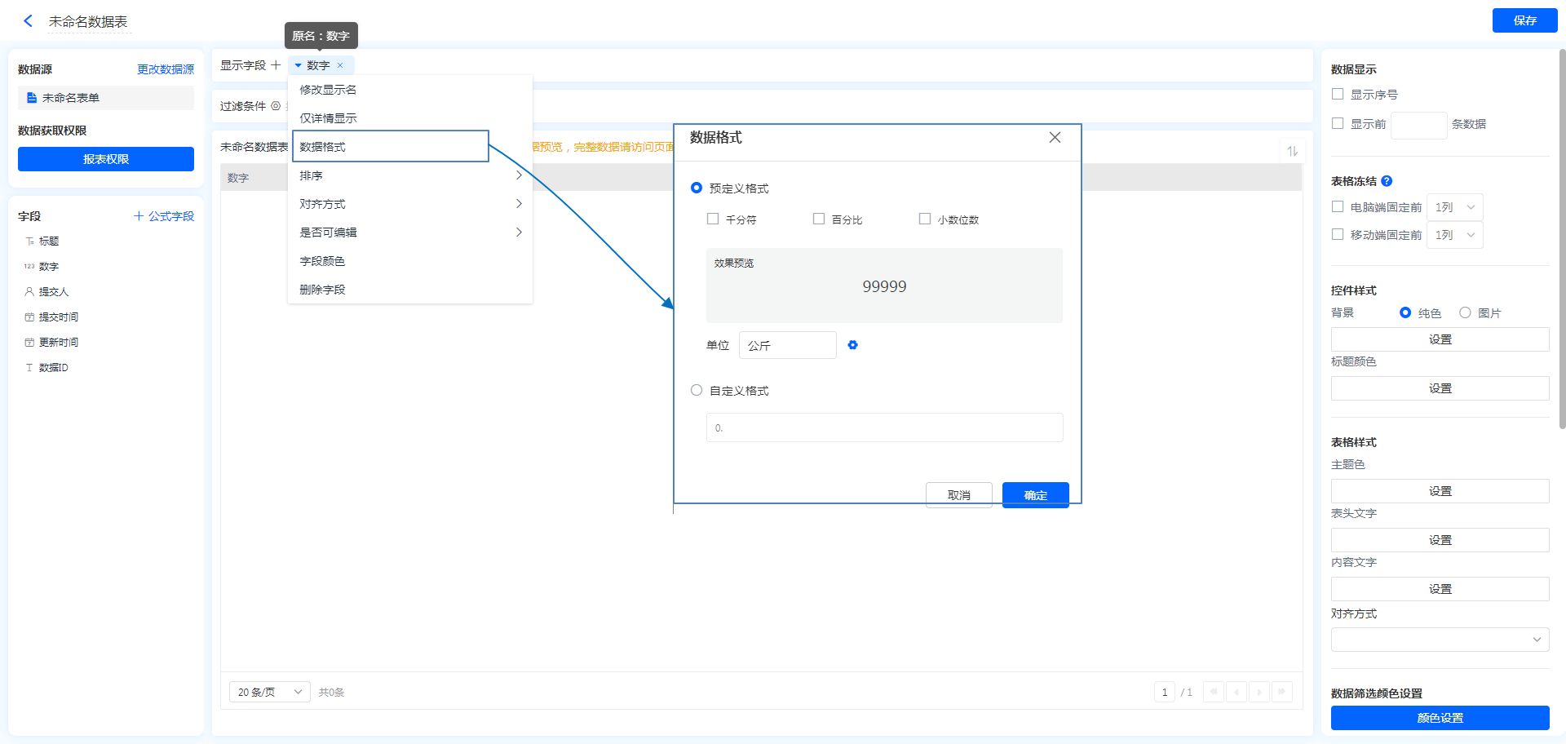The width and height of the screenshot is (1566, 744).
Task: Select the 自定义格式 radio button
Action: click(x=697, y=391)
